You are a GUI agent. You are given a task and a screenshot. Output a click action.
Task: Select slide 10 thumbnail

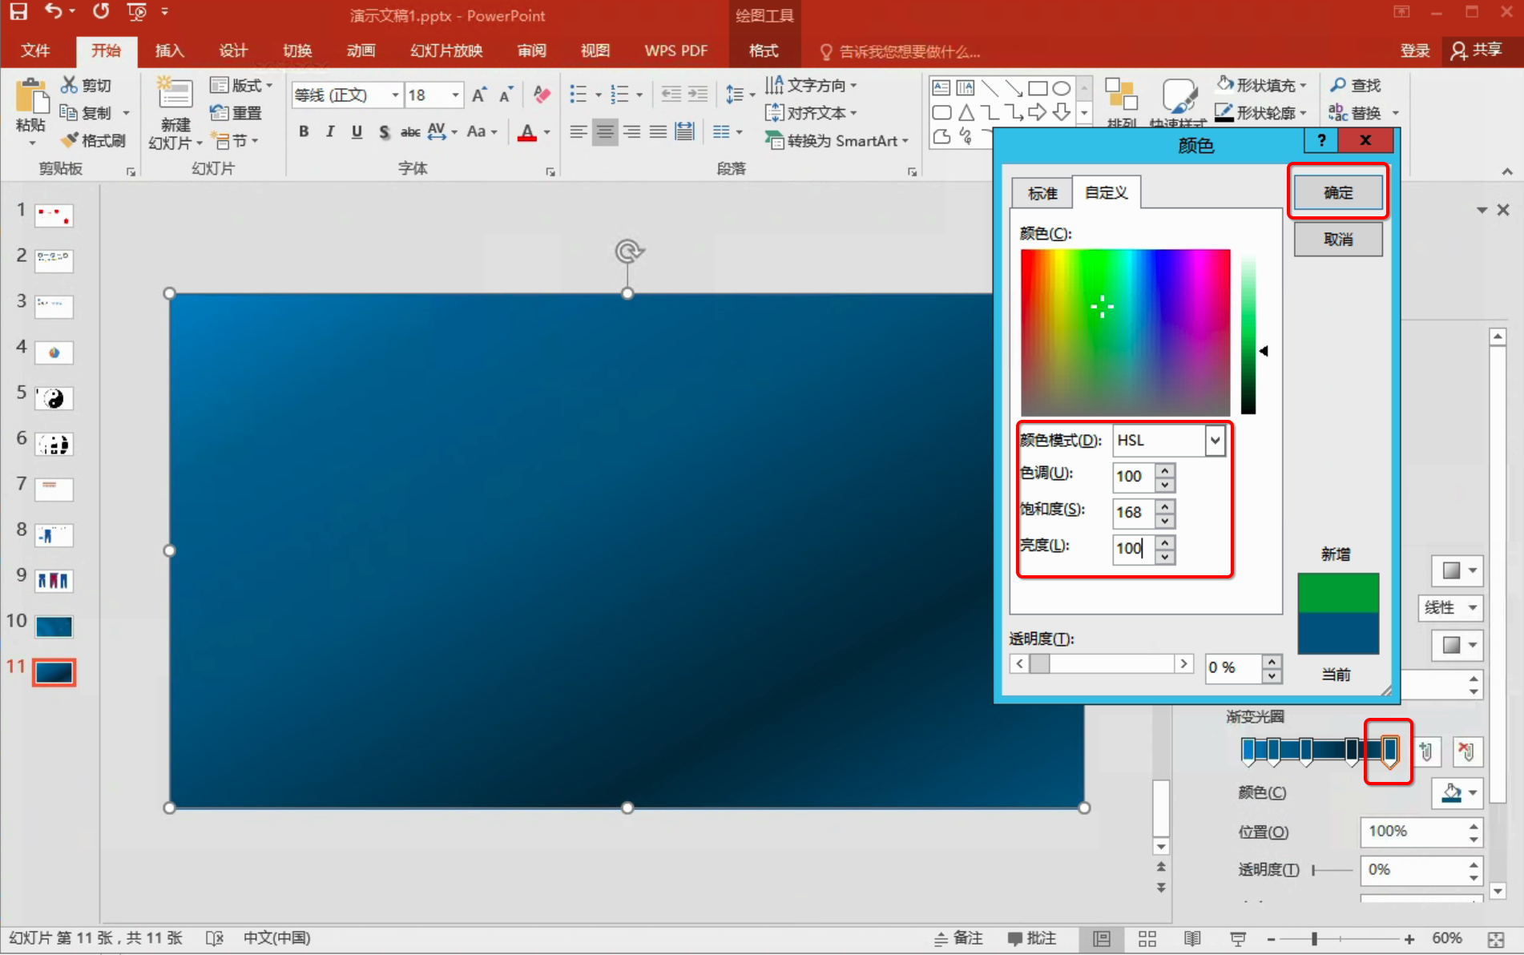[x=54, y=626]
